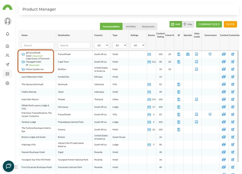Go to Home in the sidebar
This screenshot has height=174, width=242.
(x=7, y=46)
